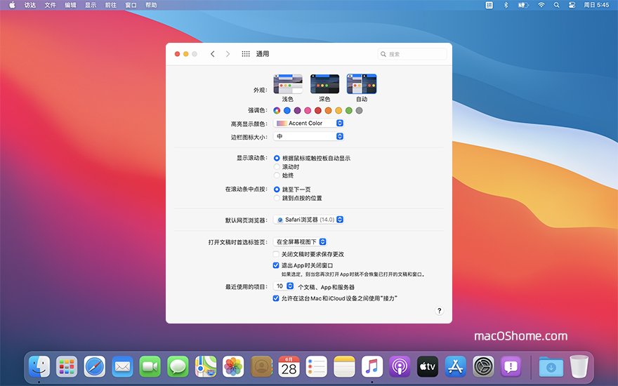Pick the multicolor accent swatch
618x386 pixels.
point(277,111)
